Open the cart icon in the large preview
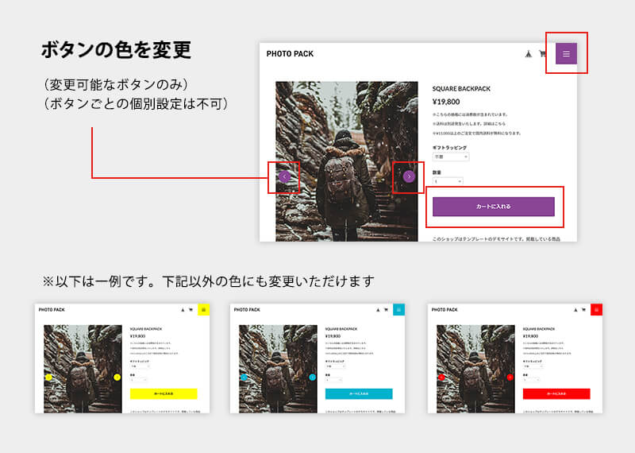 tap(543, 54)
